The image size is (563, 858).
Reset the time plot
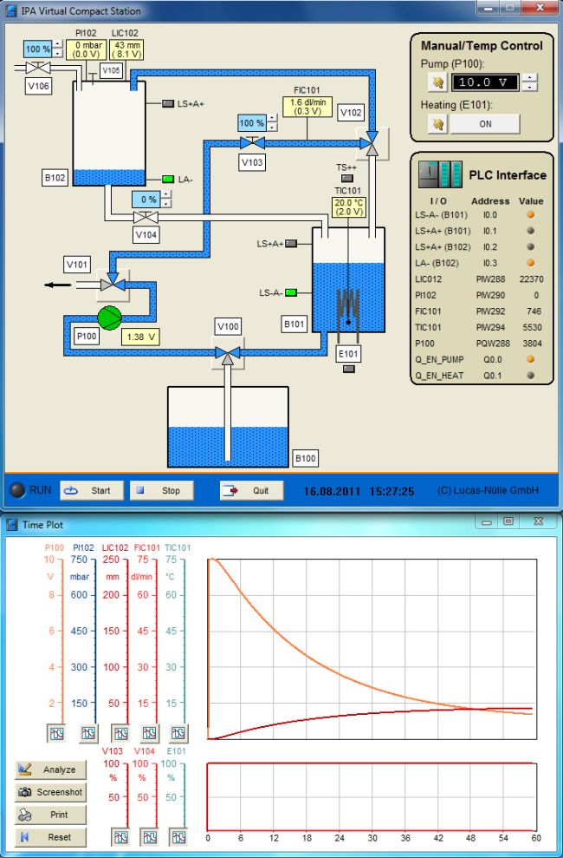pyautogui.click(x=50, y=837)
